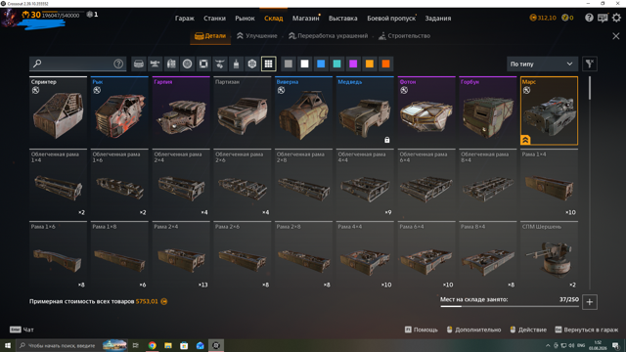Switch to the Рынок menu tab
Viewport: 626px width, 352px height.
coord(245,19)
